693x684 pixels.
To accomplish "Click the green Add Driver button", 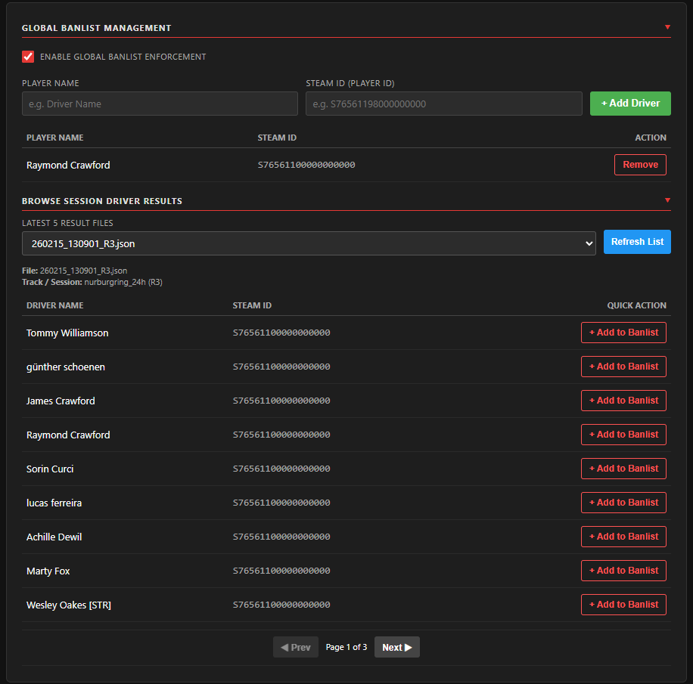I will point(630,104).
